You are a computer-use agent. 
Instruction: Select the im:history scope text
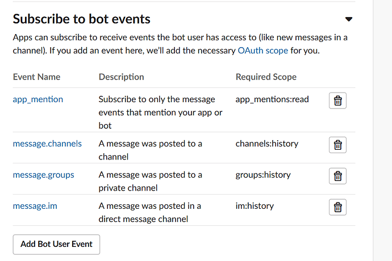point(255,206)
